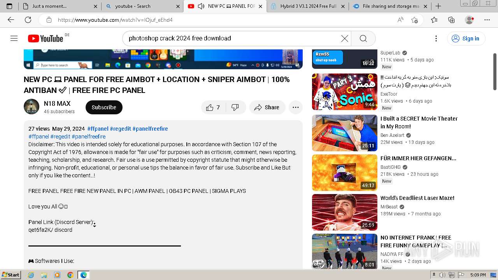The width and height of the screenshot is (498, 280).
Task: Sign in to YouTube
Action: pos(466,38)
